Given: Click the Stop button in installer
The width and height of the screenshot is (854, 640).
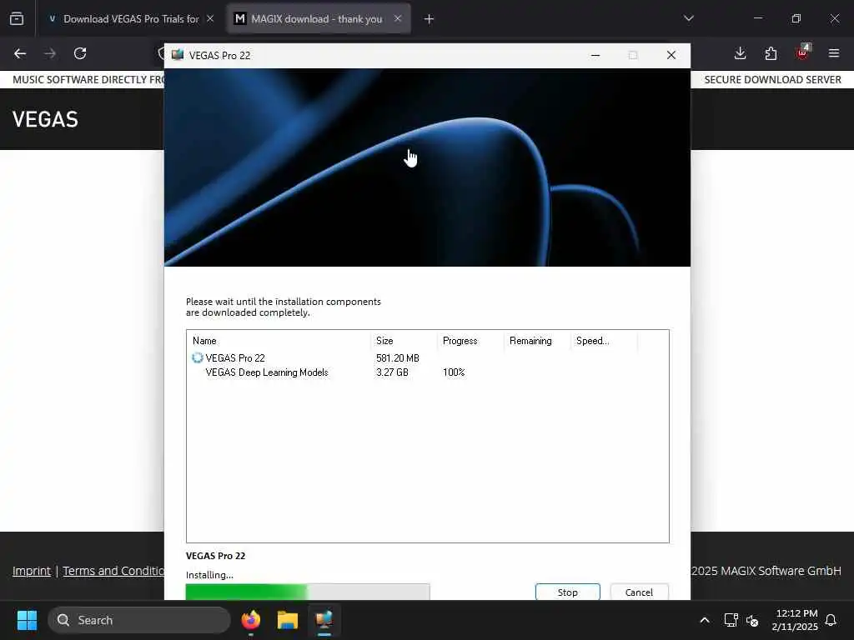Looking at the screenshot, I should [567, 592].
